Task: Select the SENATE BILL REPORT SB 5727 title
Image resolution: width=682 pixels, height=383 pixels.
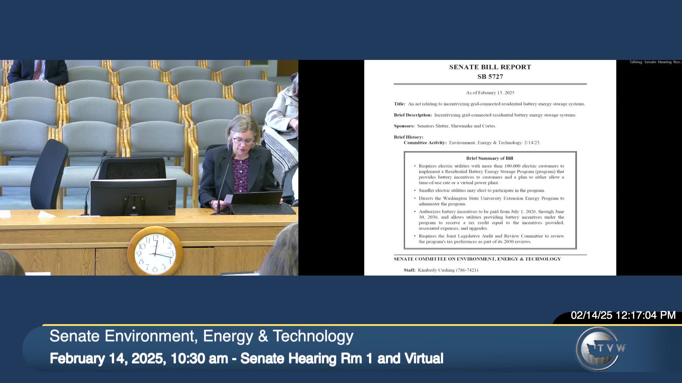Action: pos(489,71)
